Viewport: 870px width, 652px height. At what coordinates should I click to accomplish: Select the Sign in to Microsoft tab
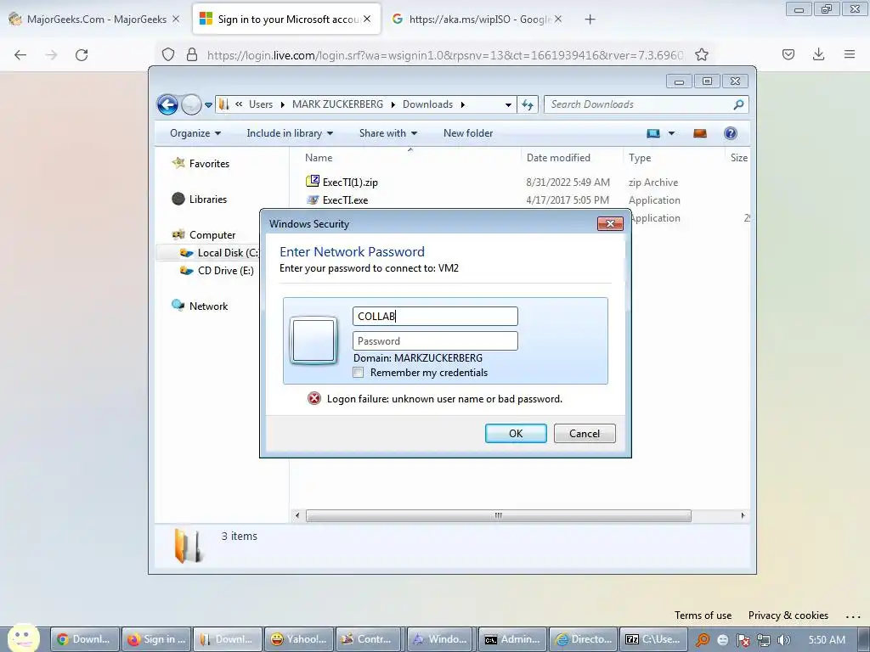tap(286, 20)
